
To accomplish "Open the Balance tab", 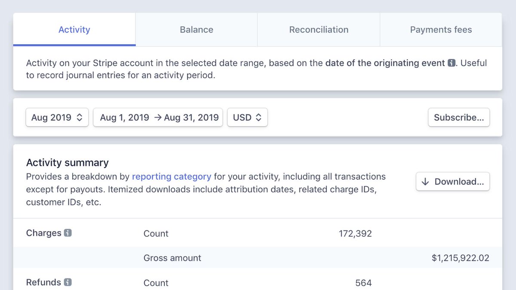I will pyautogui.click(x=197, y=30).
